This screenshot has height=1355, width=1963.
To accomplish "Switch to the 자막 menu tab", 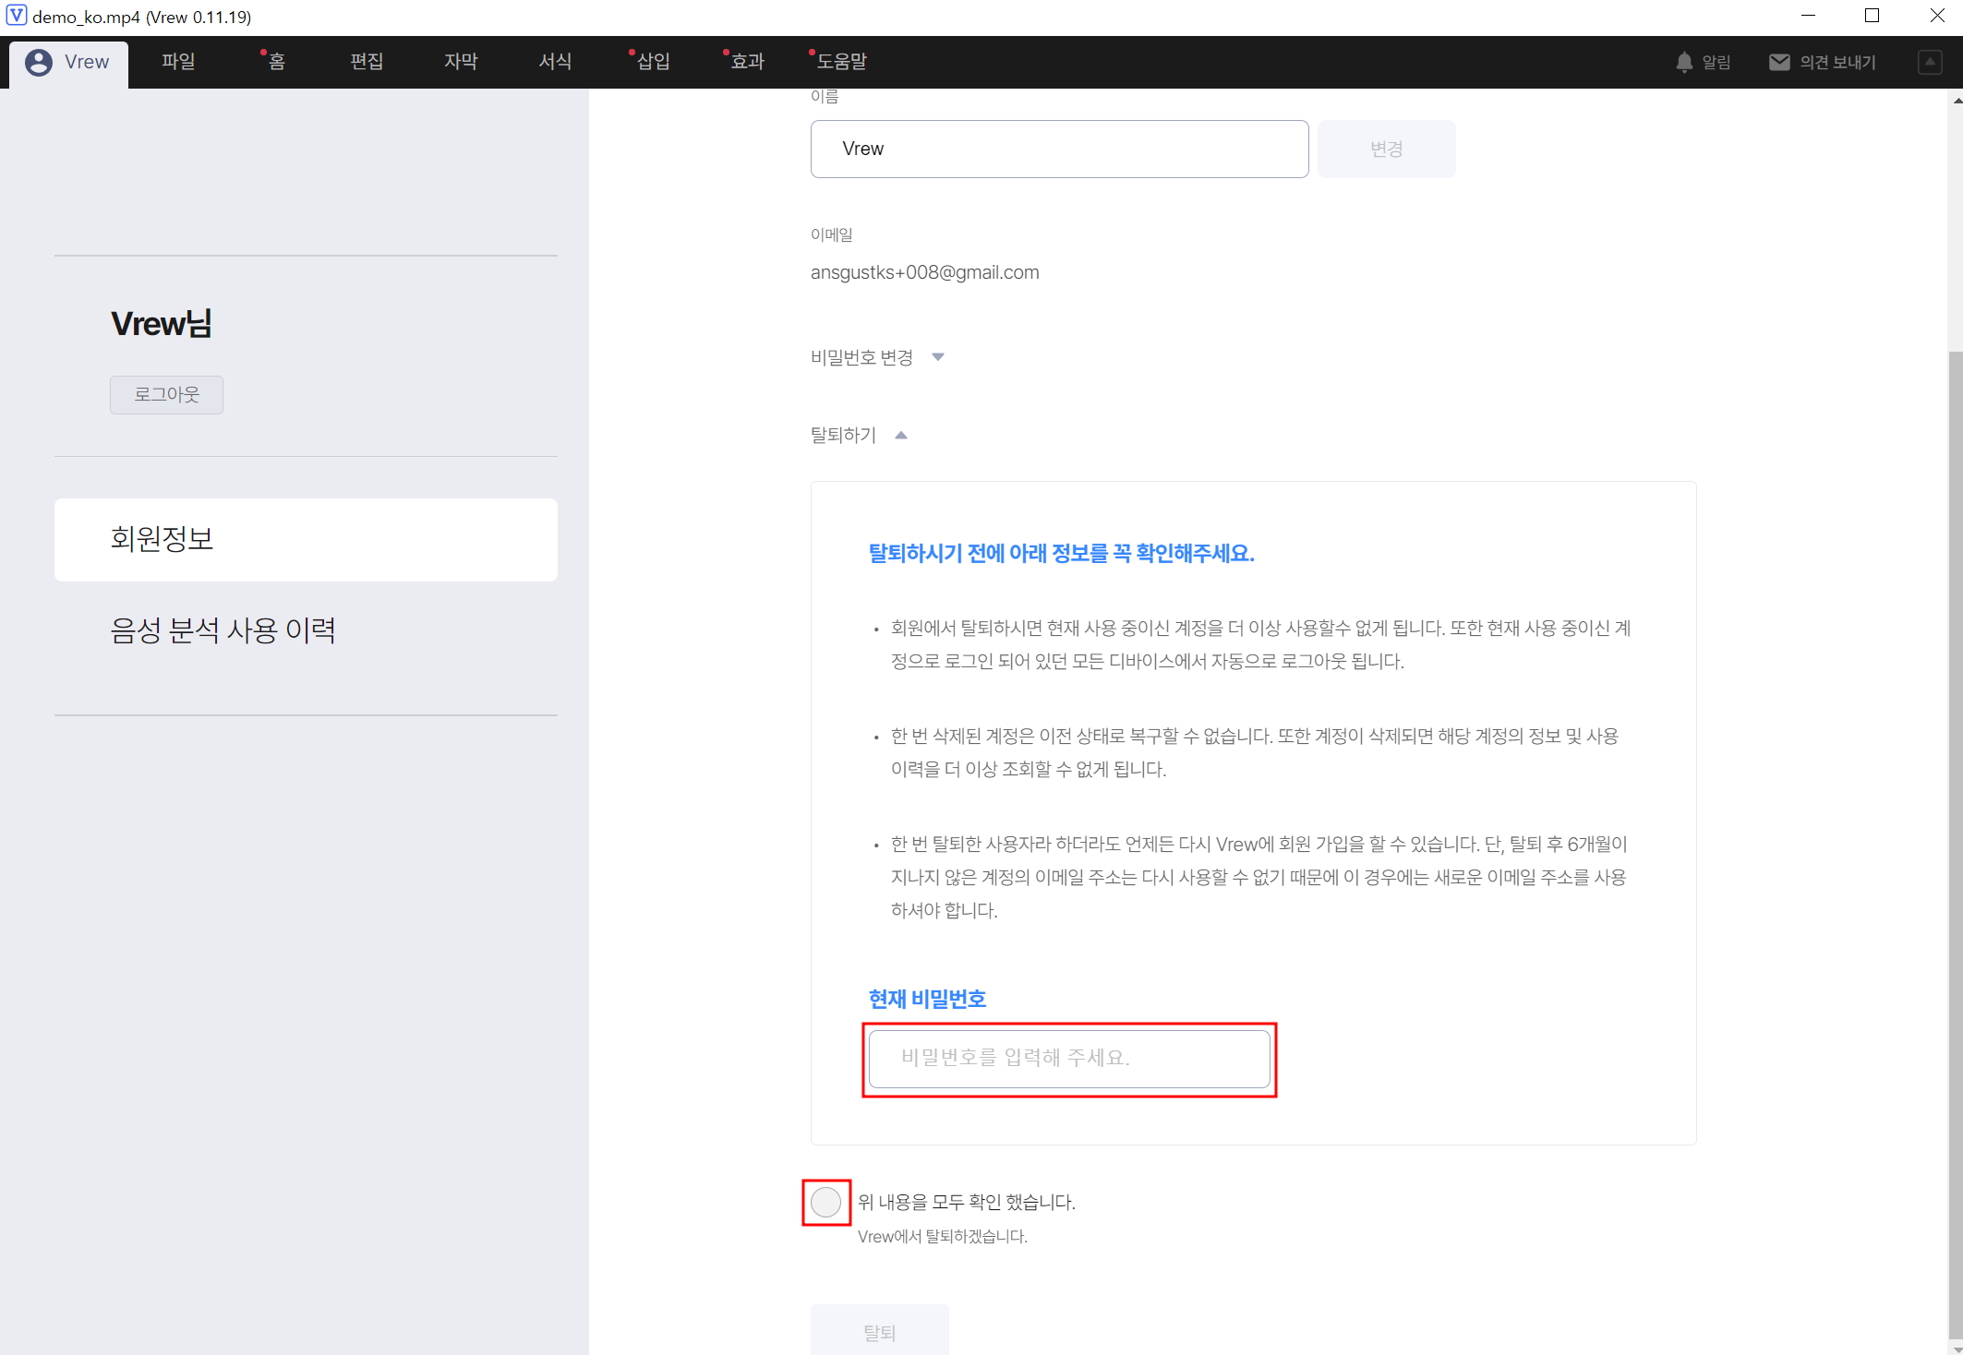I will [x=461, y=62].
